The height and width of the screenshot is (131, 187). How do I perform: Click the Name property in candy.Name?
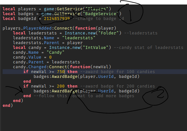click(33, 52)
